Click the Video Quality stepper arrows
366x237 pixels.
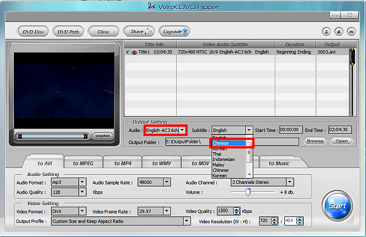pos(237,211)
